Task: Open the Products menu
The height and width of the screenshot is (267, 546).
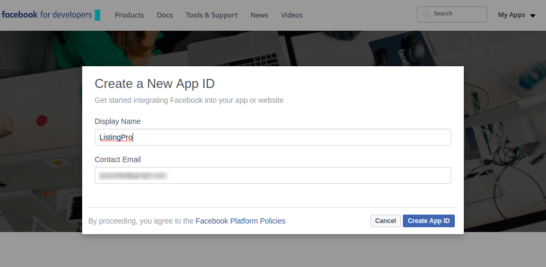Action: [x=129, y=15]
